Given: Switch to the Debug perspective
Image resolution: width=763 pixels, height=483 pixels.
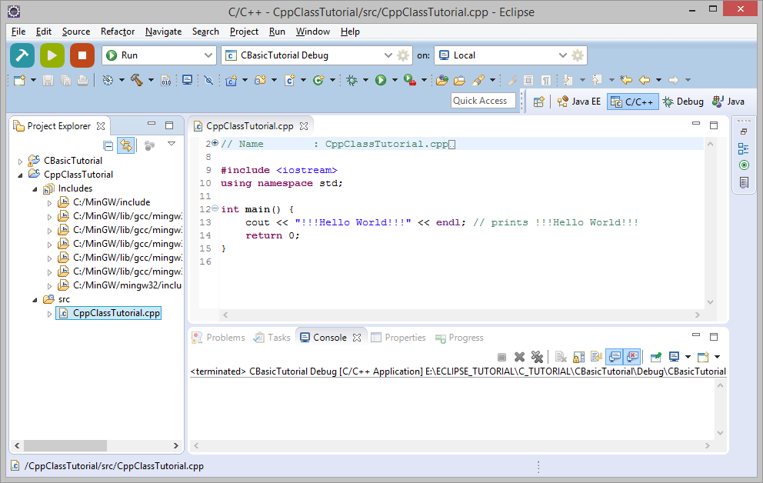Looking at the screenshot, I should click(683, 102).
